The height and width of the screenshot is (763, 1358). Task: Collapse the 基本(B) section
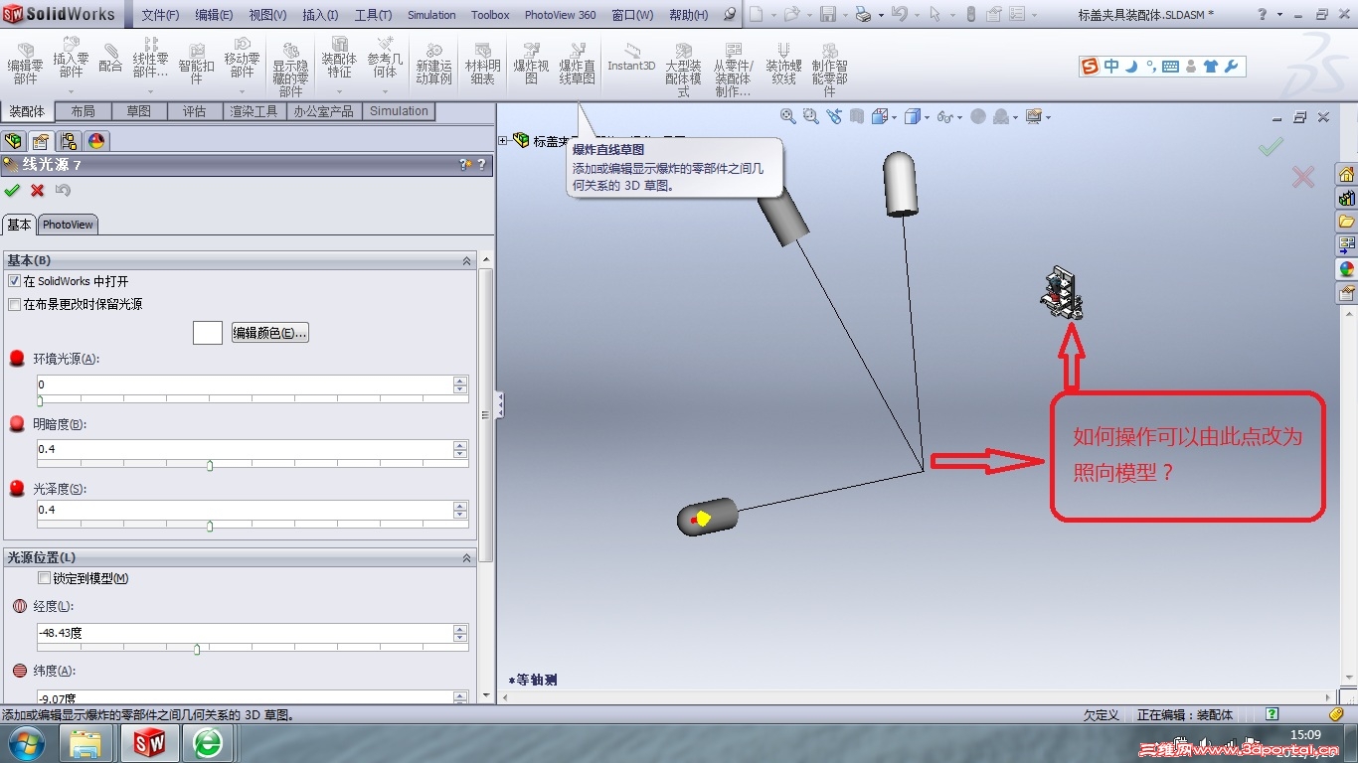click(x=466, y=260)
